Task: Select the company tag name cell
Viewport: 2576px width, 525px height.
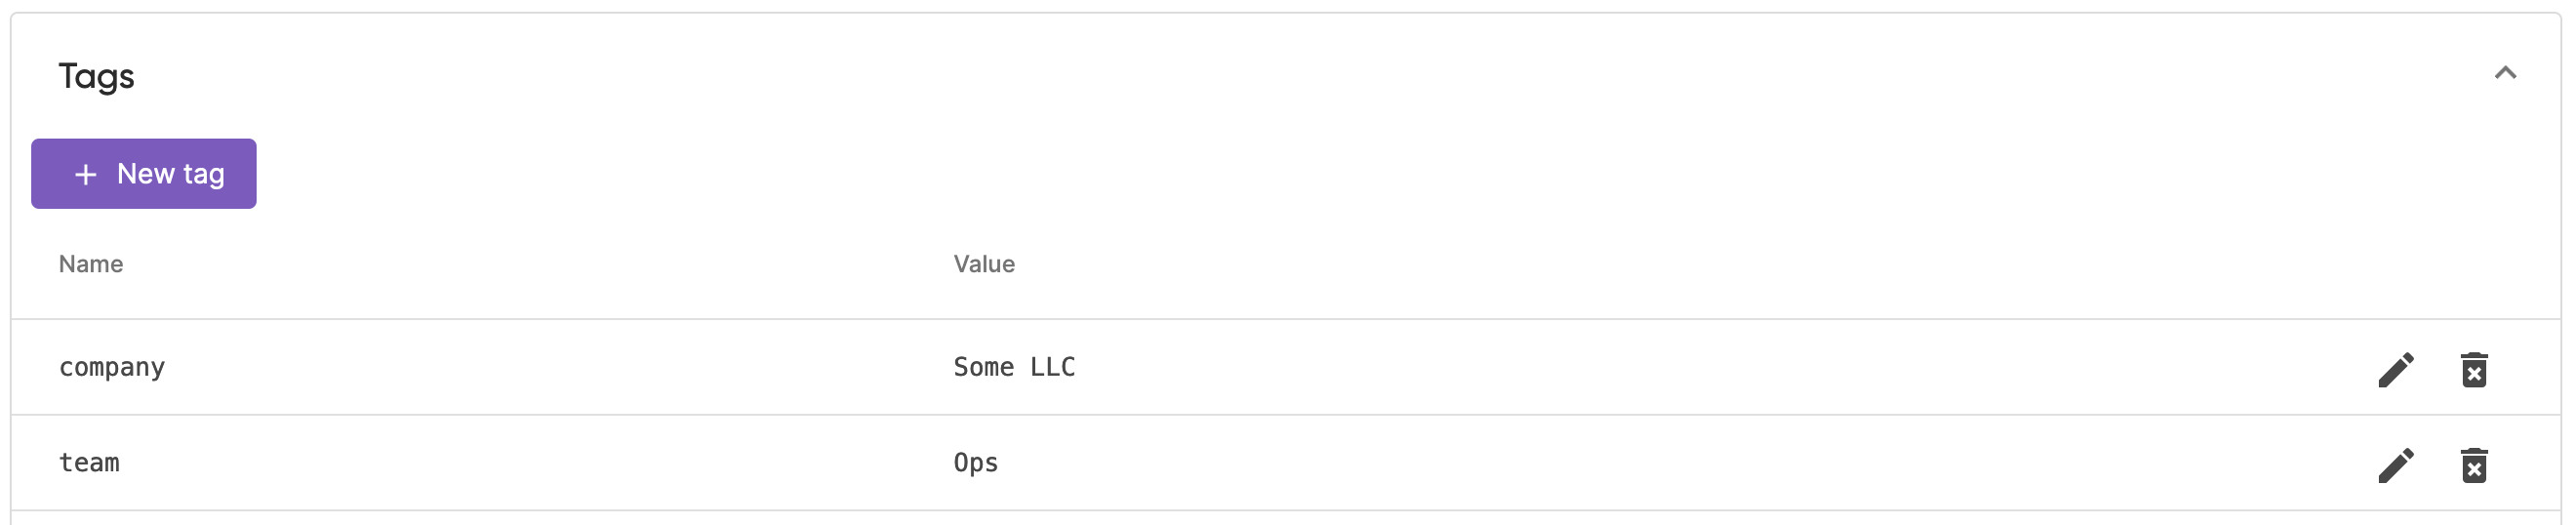Action: pos(112,368)
